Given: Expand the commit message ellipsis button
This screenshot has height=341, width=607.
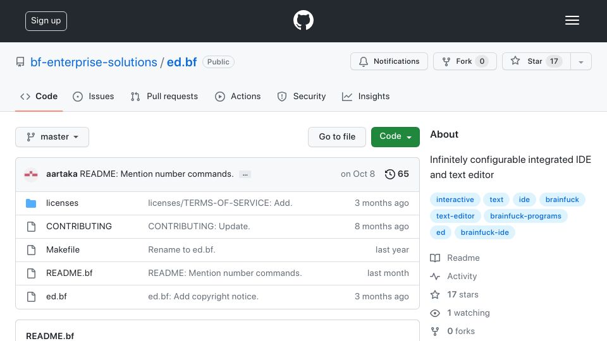Looking at the screenshot, I should (x=245, y=175).
